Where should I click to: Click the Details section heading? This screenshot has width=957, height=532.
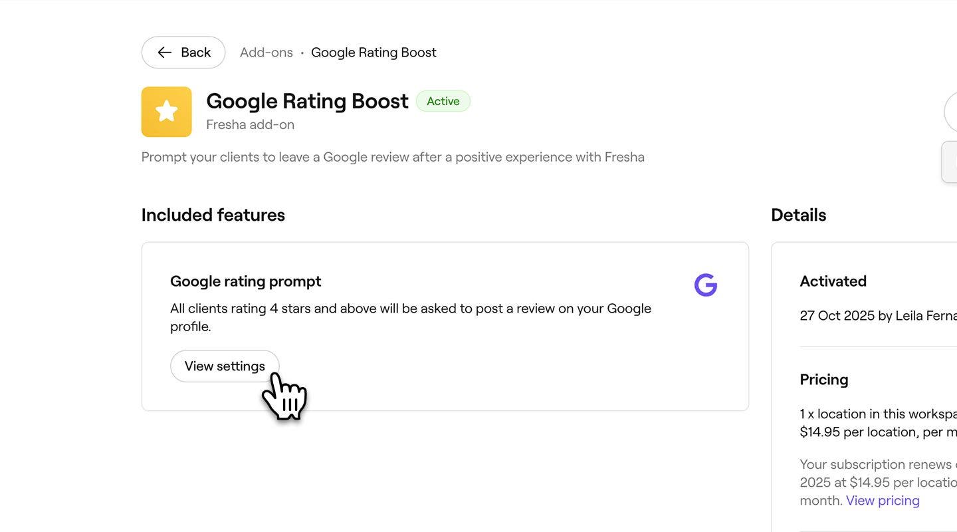click(798, 215)
